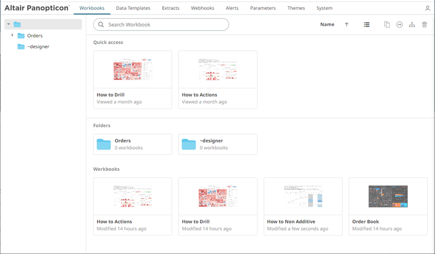Image resolution: width=435 pixels, height=254 pixels.
Task: Toggle ascending sort order arrow
Action: coord(347,24)
